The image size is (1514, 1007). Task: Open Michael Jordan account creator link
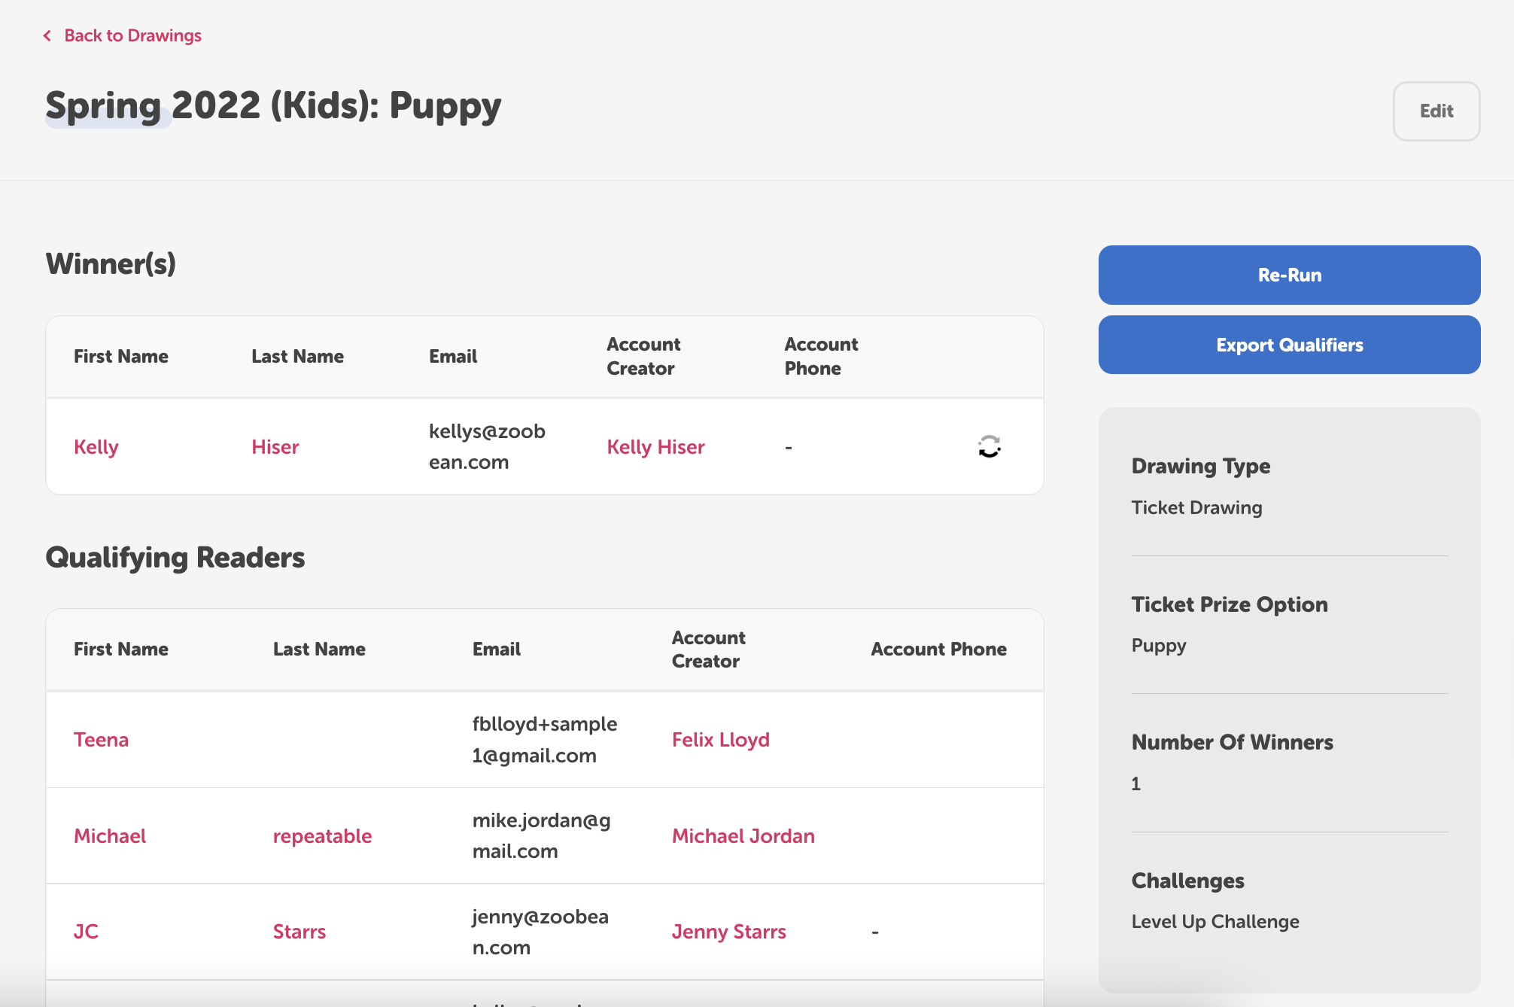pos(743,836)
